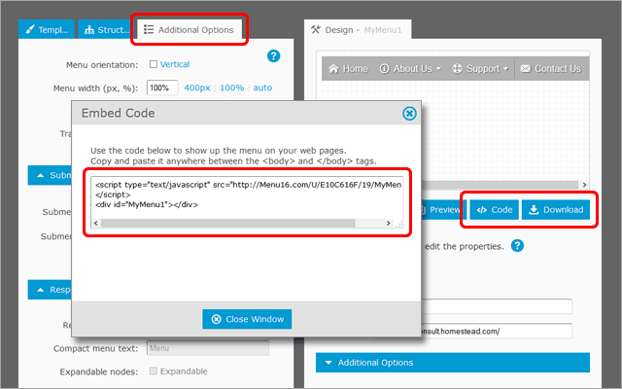Open help icon beside edit the properties
Viewport: 622px width, 389px height.
pyautogui.click(x=517, y=246)
